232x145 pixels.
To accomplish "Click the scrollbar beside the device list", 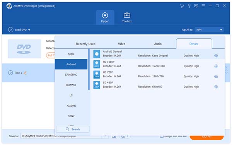I will click(x=89, y=70).
